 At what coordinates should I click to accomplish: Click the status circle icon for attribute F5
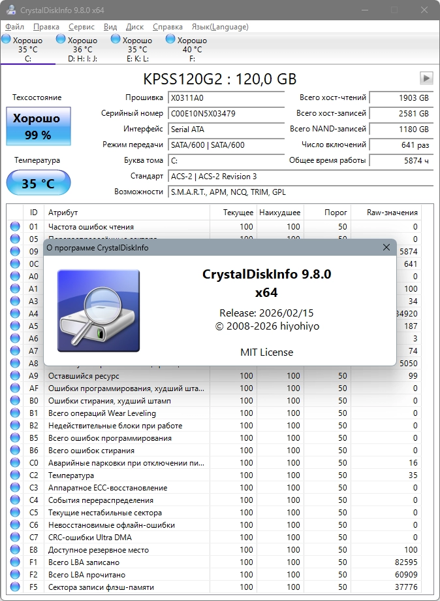(x=15, y=587)
